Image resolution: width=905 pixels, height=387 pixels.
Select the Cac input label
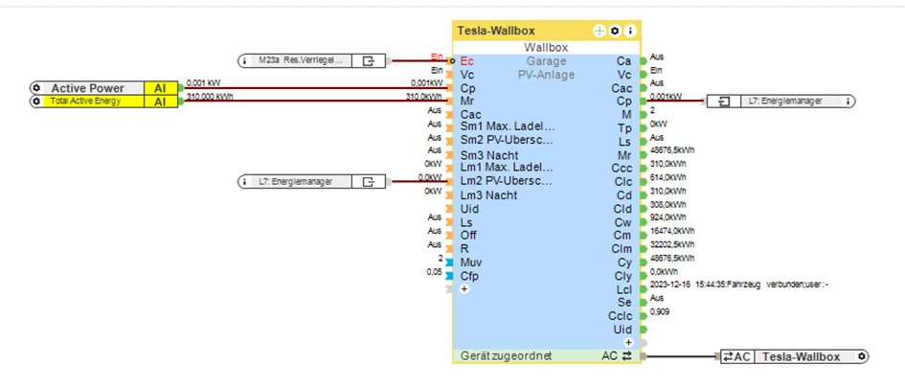470,115
